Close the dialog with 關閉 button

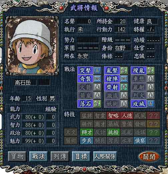[149, 157]
